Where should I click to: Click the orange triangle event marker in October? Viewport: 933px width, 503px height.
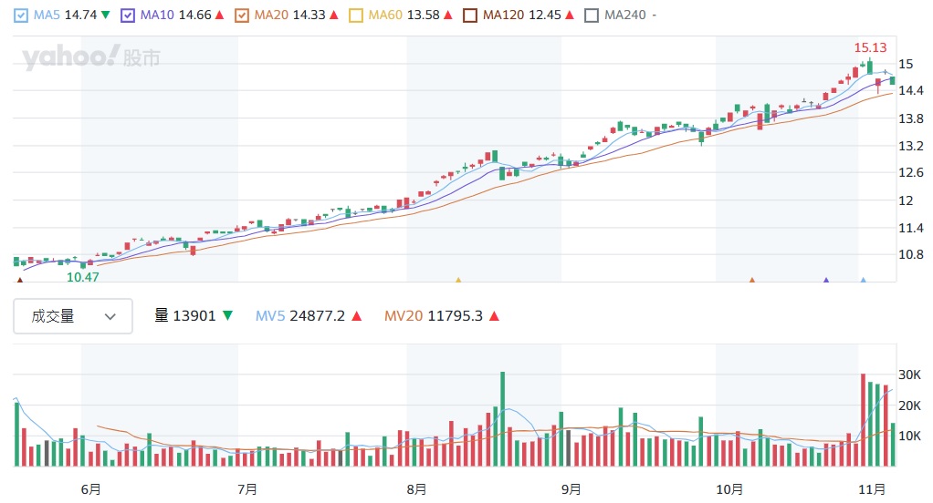click(752, 281)
